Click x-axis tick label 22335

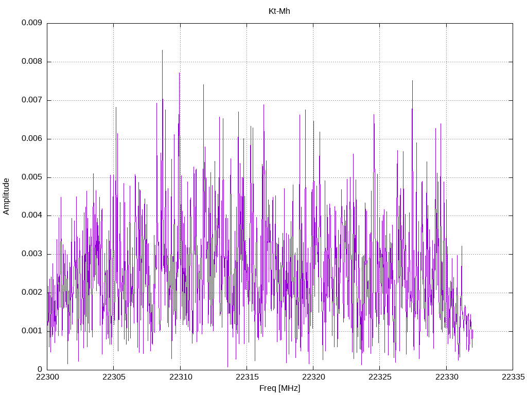click(x=513, y=377)
